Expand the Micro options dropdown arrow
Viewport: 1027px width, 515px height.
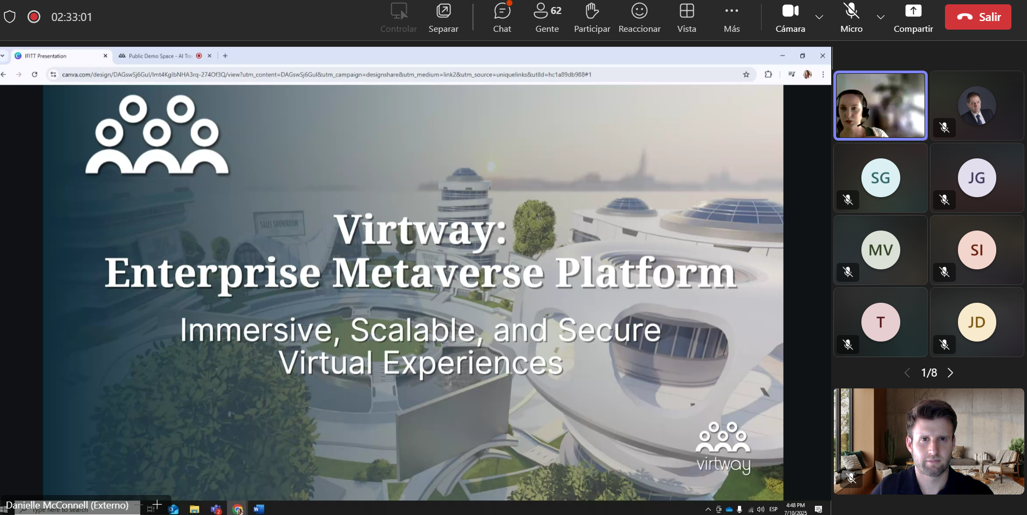coord(881,17)
